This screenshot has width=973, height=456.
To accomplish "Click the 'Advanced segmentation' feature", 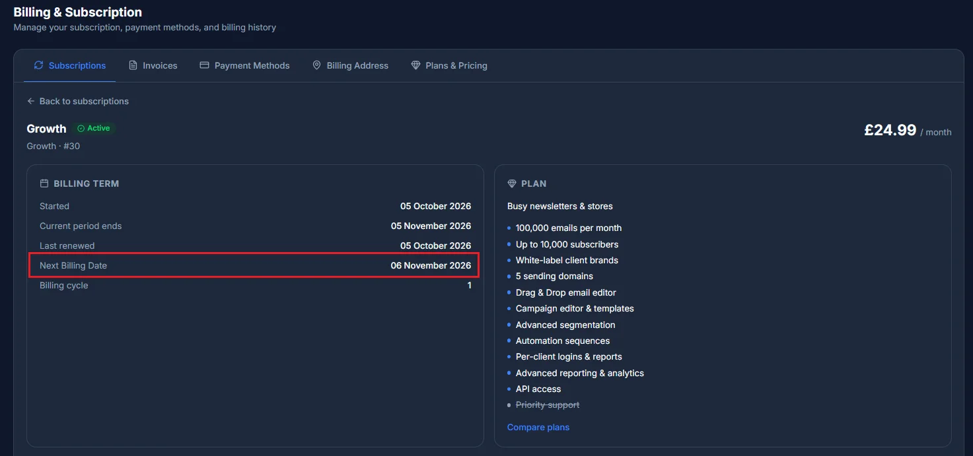I will pos(565,325).
